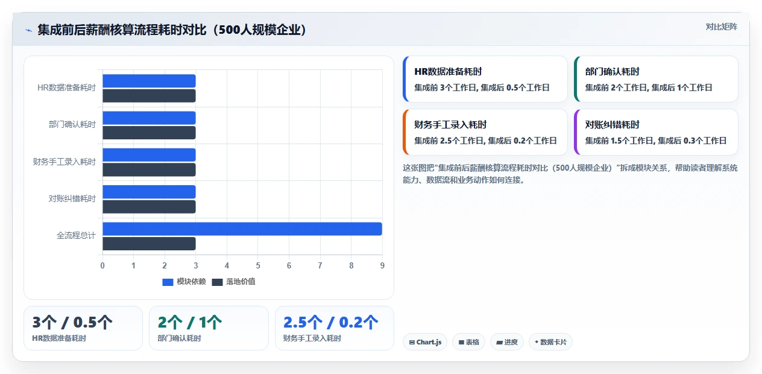Screen dimensions: 762x374
Task: Click the blue bar for 对账纠错耗时
Action: [x=149, y=192]
